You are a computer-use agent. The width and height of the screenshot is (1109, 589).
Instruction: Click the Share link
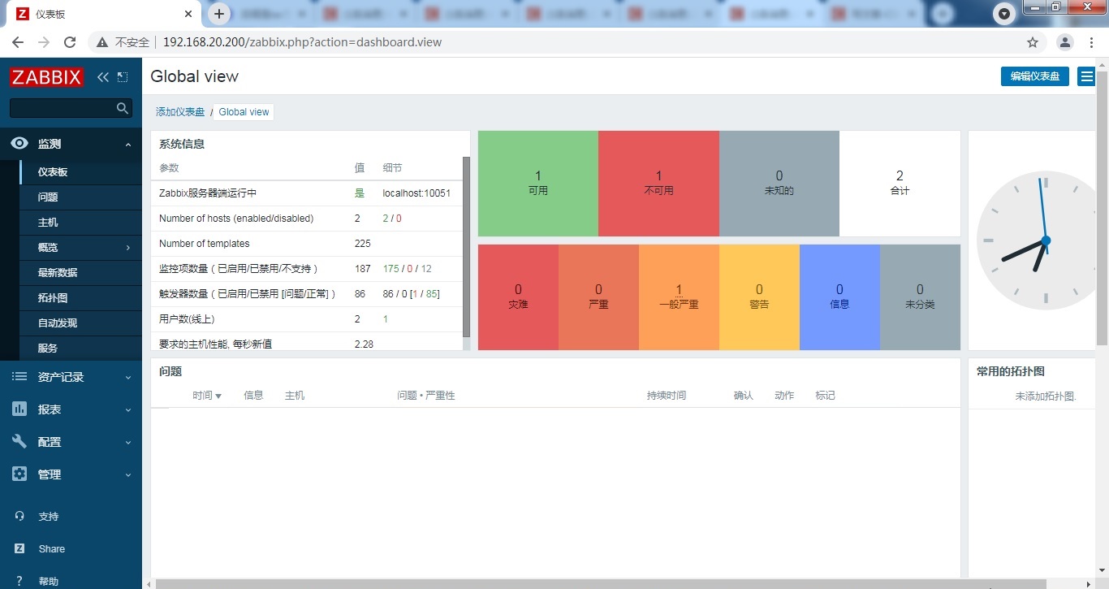[x=51, y=549]
